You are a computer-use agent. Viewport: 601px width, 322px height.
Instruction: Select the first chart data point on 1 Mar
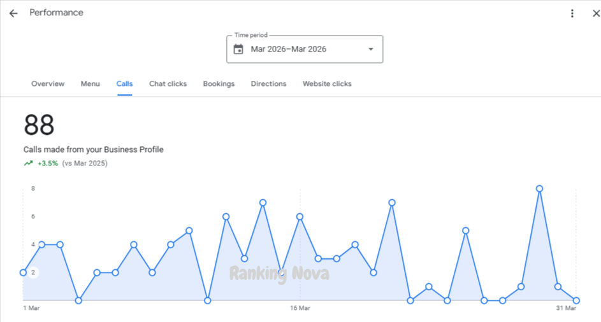(x=24, y=272)
